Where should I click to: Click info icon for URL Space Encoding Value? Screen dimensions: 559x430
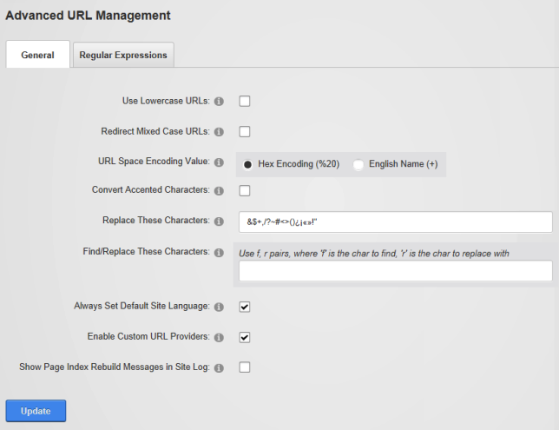(x=219, y=162)
